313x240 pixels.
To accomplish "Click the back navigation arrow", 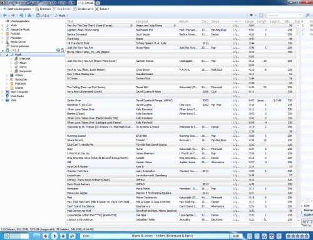I will coord(5,15).
